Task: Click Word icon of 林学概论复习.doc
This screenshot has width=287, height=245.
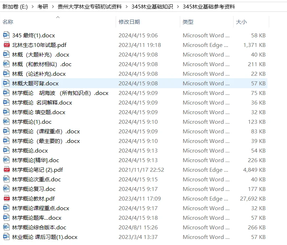Action: [x=6, y=188]
